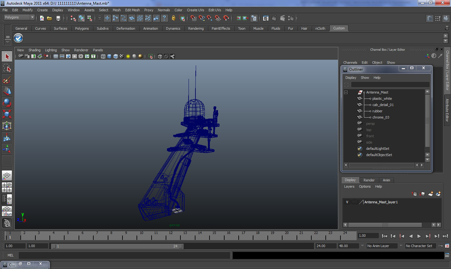This screenshot has height=269, width=451.
Task: Click the Outliner horizontal scrollbar
Action: 381,165
